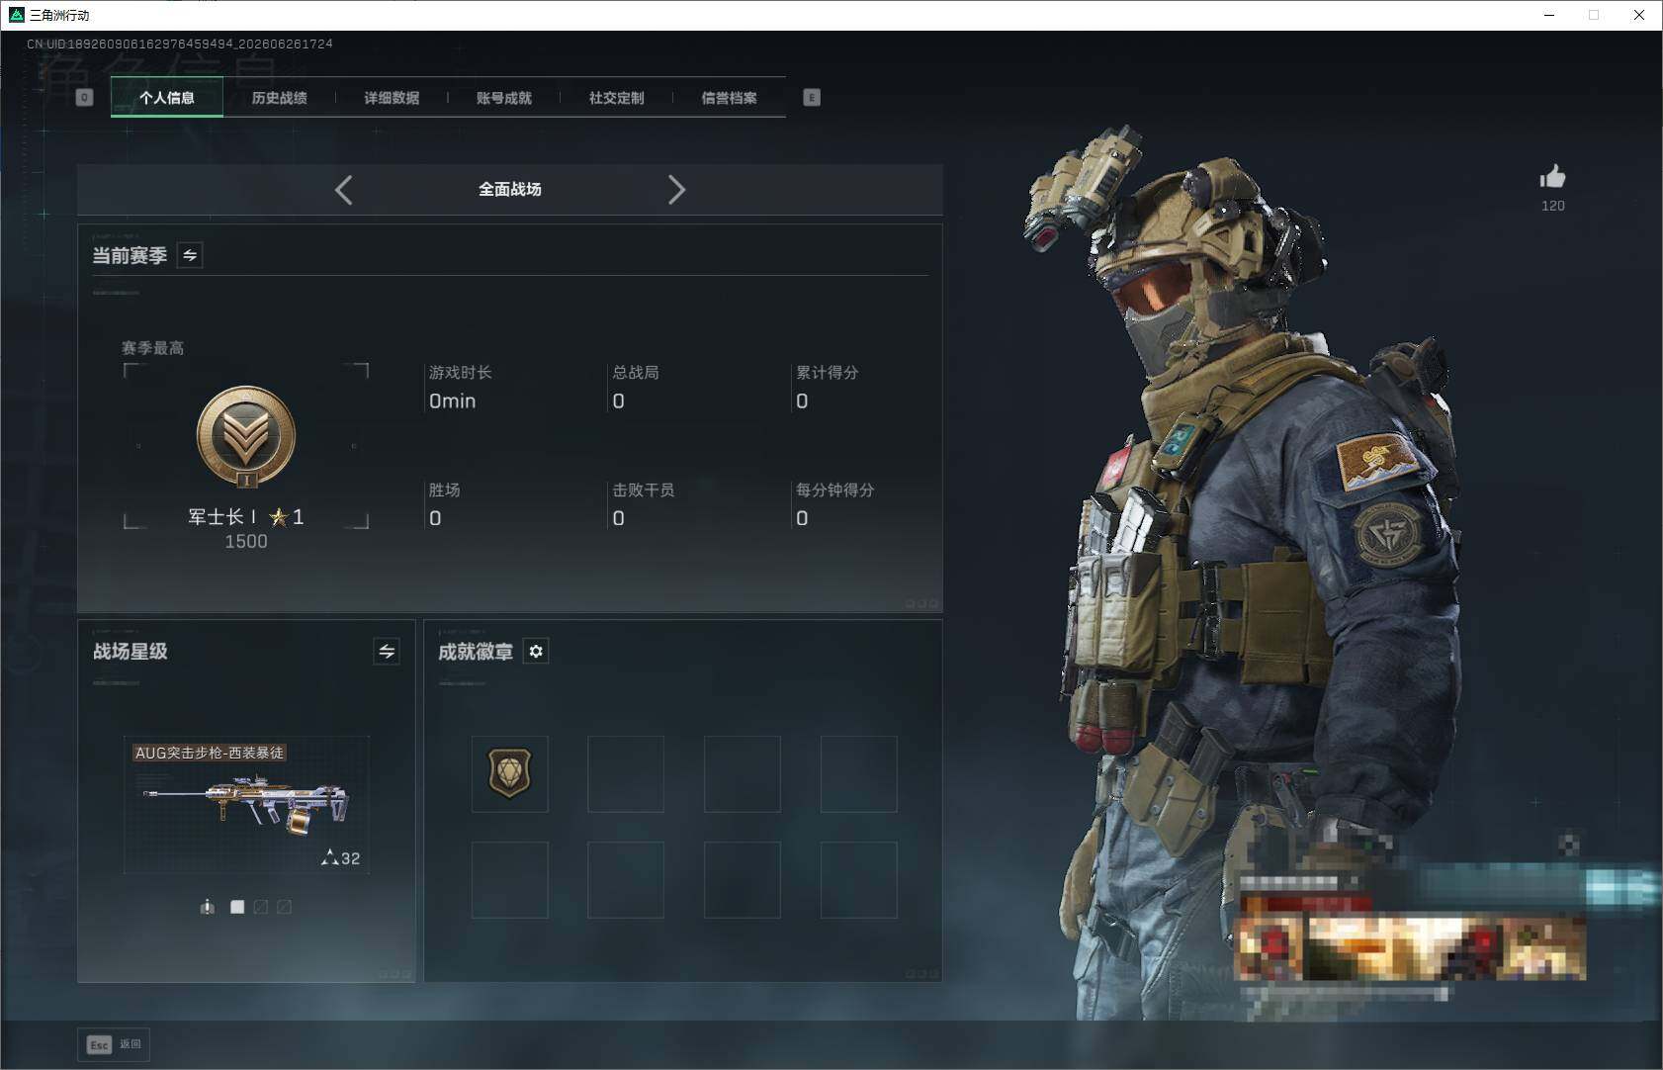Click the E next-tab key icon
Screen dimensions: 1663x1070
click(812, 97)
